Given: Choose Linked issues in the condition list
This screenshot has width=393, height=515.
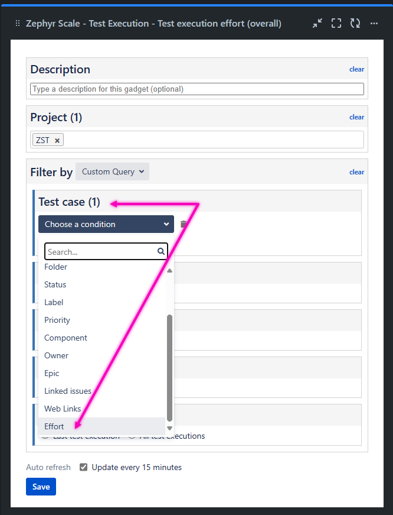Looking at the screenshot, I should point(68,391).
